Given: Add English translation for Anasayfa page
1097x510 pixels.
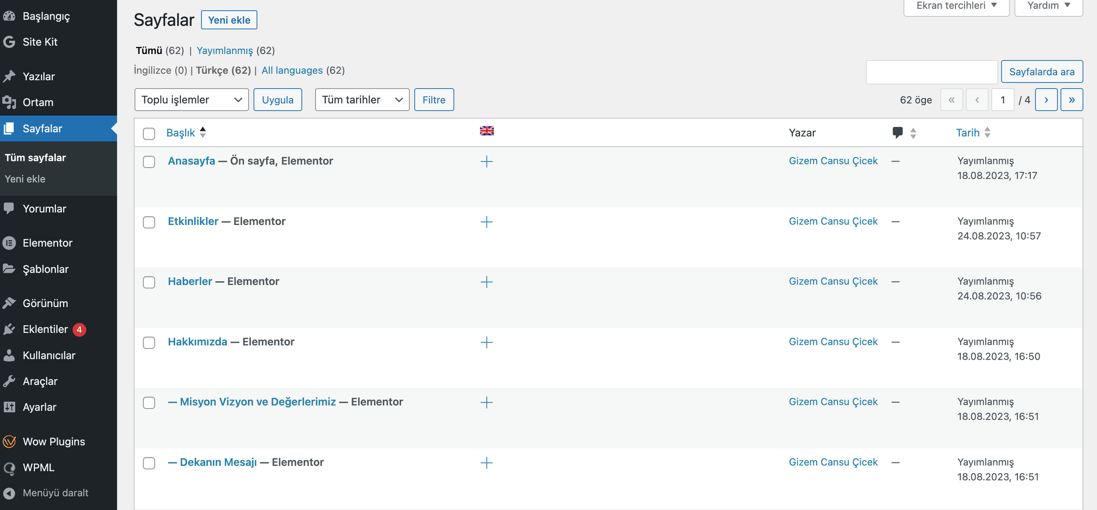Looking at the screenshot, I should pyautogui.click(x=486, y=161).
